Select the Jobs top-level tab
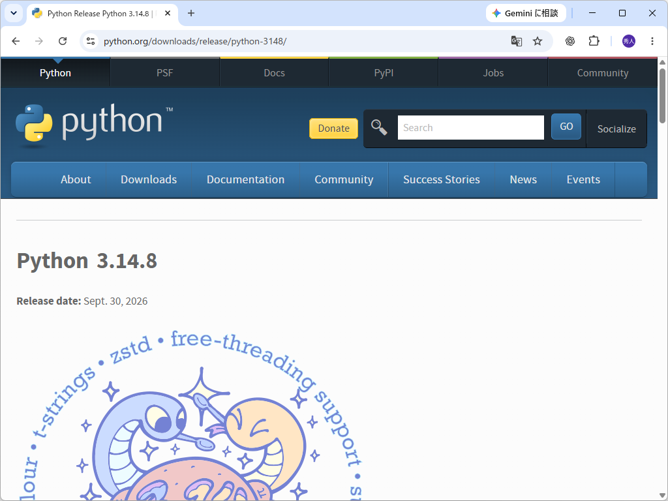 493,72
